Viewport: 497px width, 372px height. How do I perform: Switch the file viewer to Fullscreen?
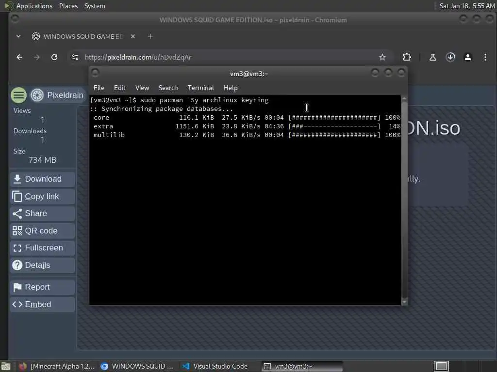click(x=43, y=248)
